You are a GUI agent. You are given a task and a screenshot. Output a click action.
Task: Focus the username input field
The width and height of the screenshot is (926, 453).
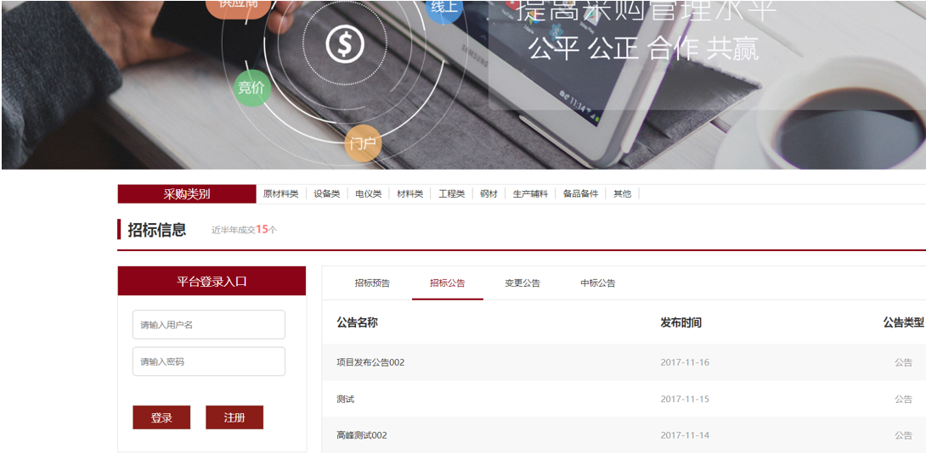coord(209,325)
